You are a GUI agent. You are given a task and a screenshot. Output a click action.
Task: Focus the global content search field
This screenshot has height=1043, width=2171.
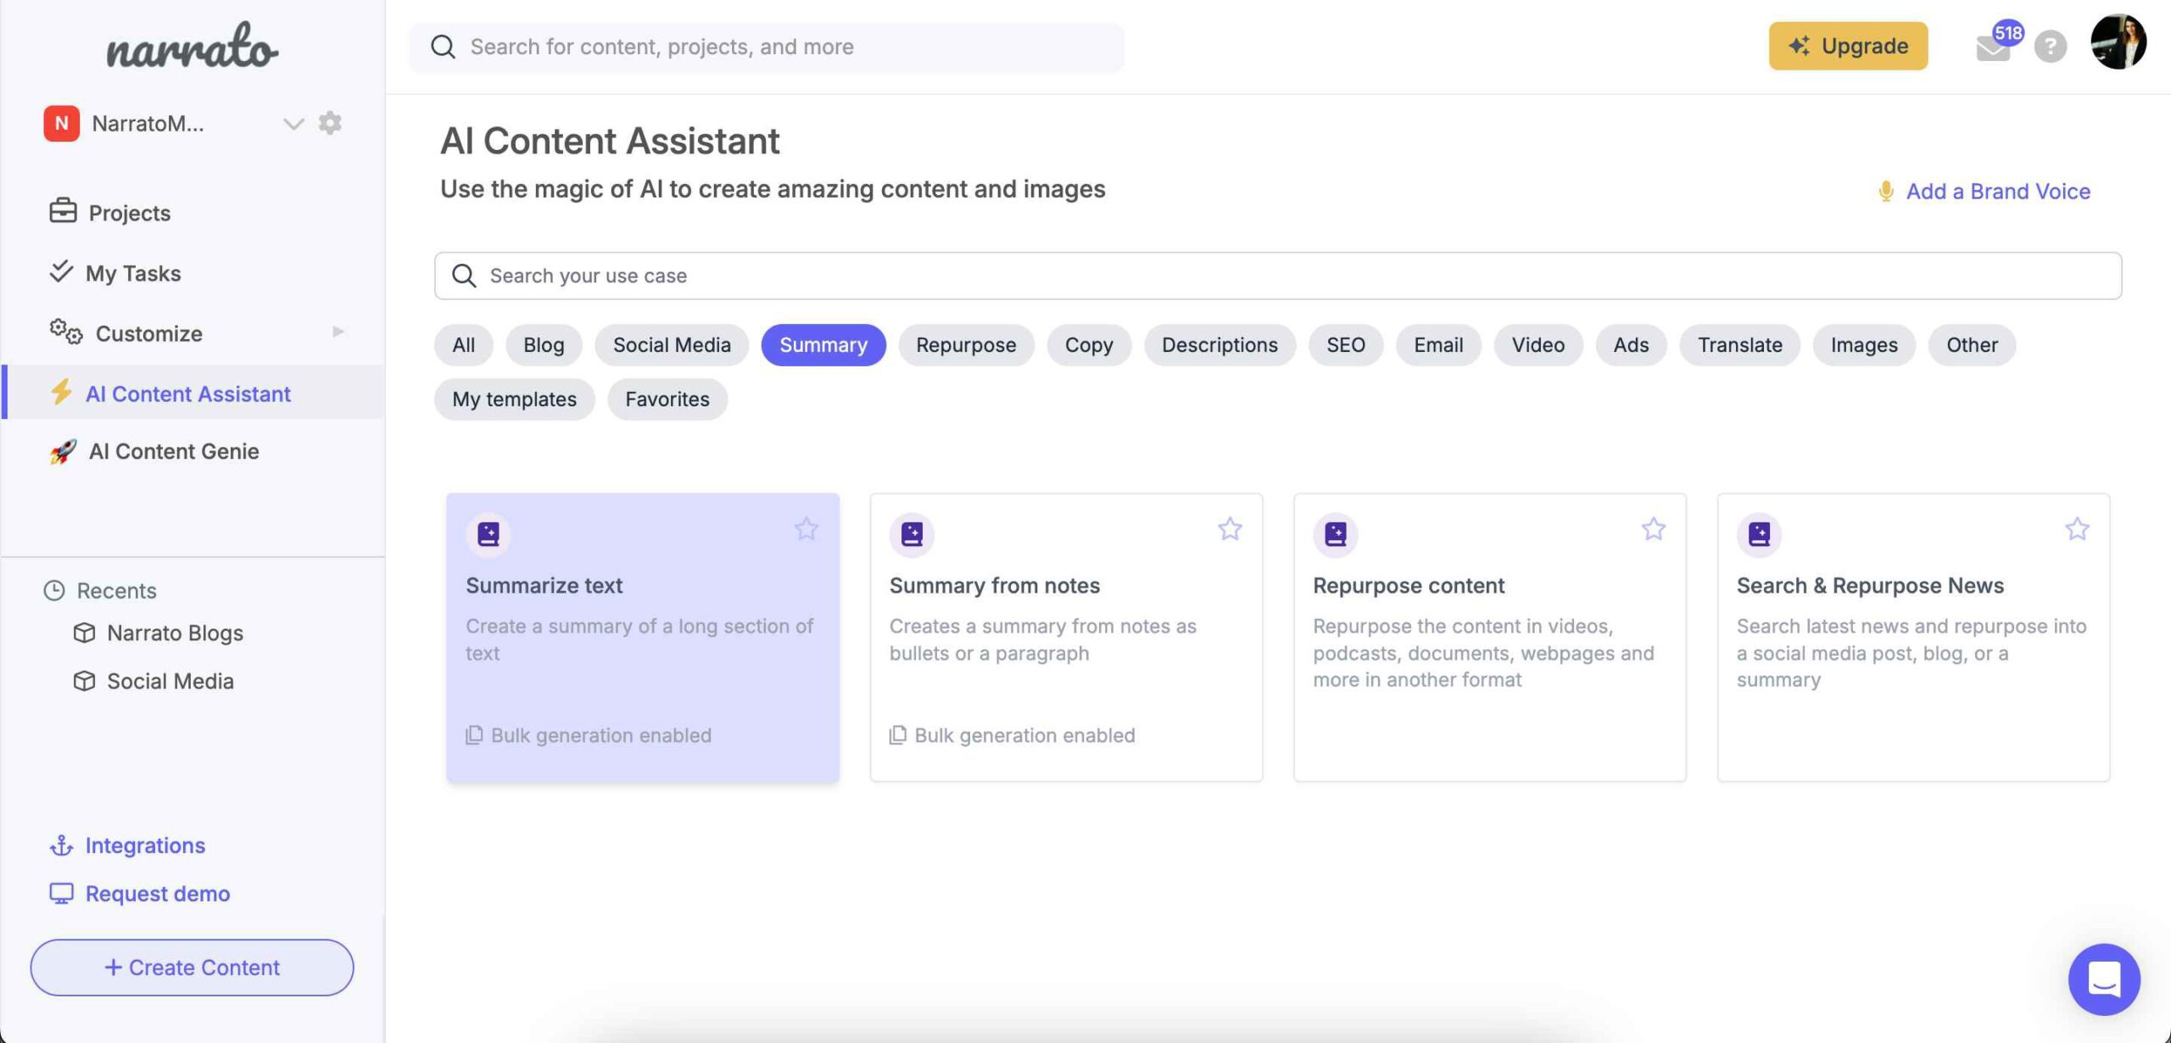[x=767, y=47]
